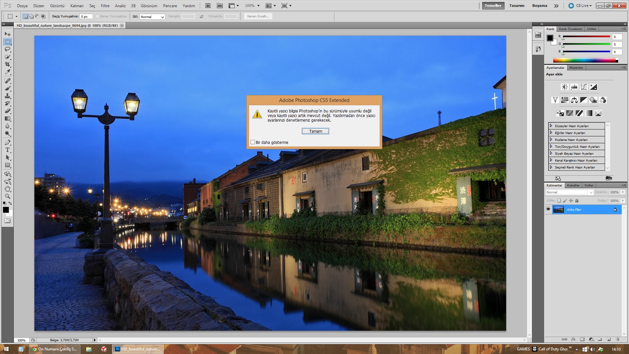This screenshot has width=629, height=354.
Task: Expand Düzeyler Hazır Ayarları presets
Action: (x=551, y=126)
